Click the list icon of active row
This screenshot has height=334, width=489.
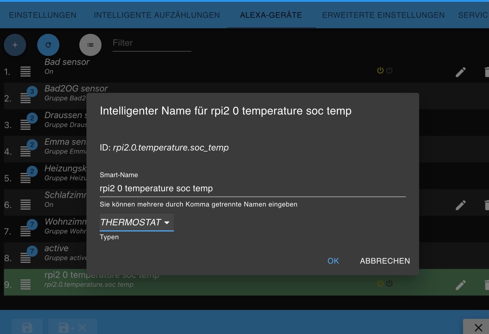pyautogui.click(x=25, y=258)
